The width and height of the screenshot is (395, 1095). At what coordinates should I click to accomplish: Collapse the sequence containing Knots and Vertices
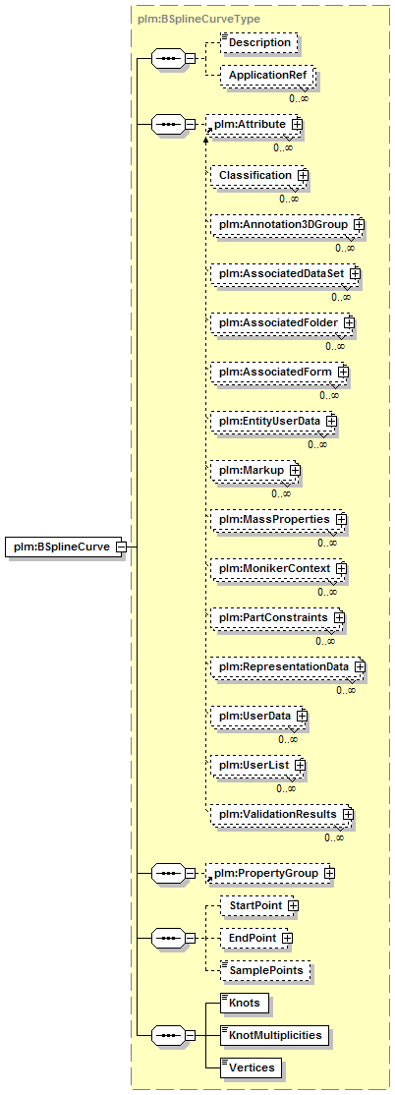tap(190, 1036)
